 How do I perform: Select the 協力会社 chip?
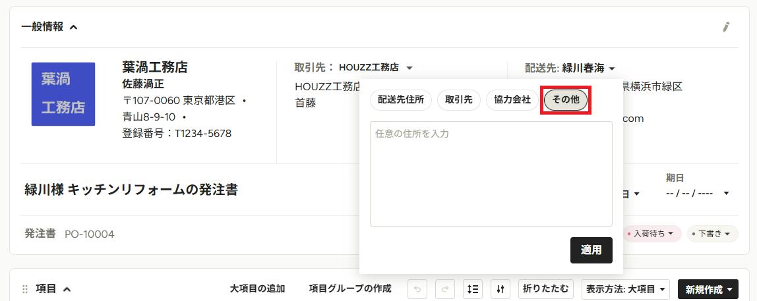512,100
